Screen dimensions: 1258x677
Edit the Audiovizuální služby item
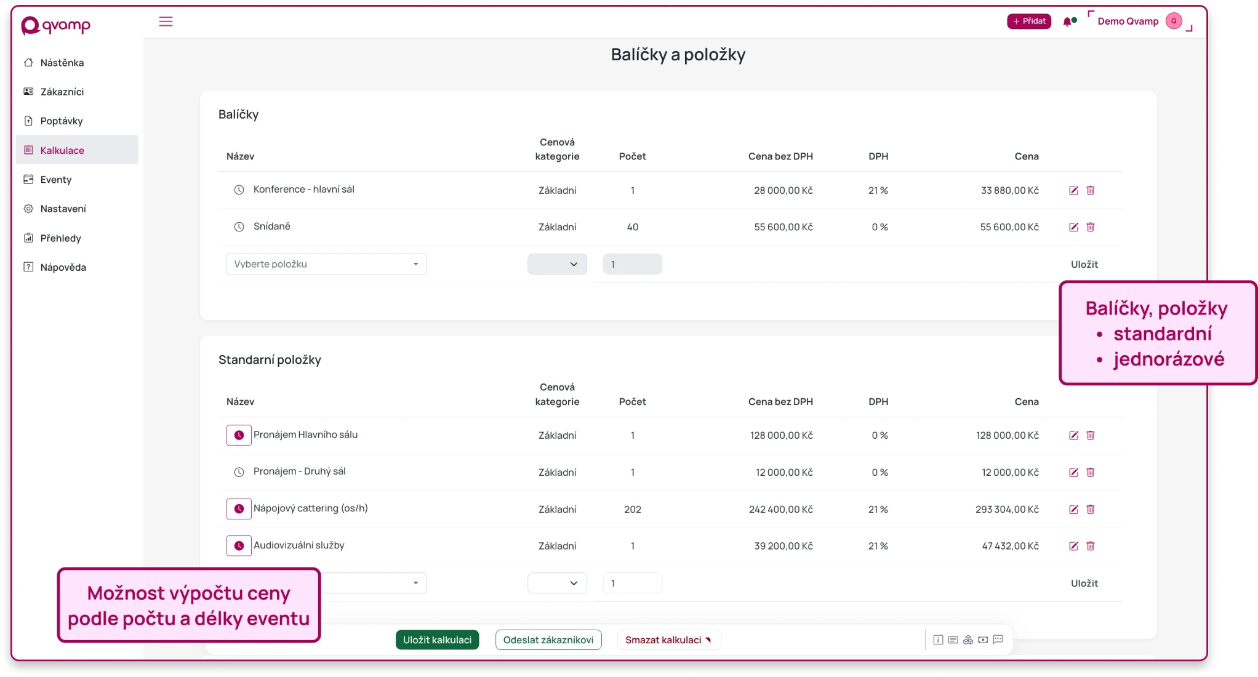coord(1073,546)
